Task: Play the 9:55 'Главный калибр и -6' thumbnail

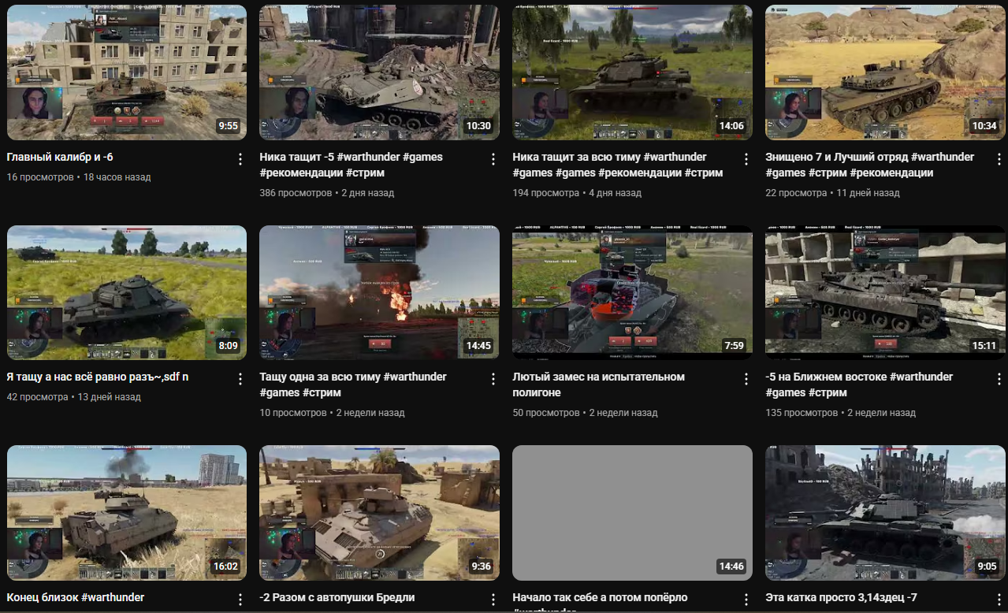Action: [x=127, y=72]
